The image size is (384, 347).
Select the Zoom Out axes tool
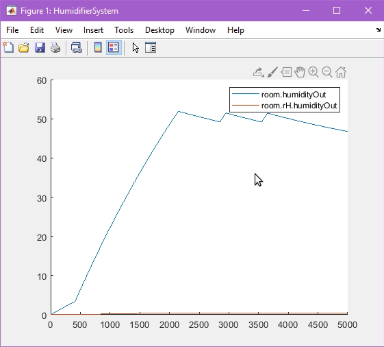pyautogui.click(x=327, y=72)
